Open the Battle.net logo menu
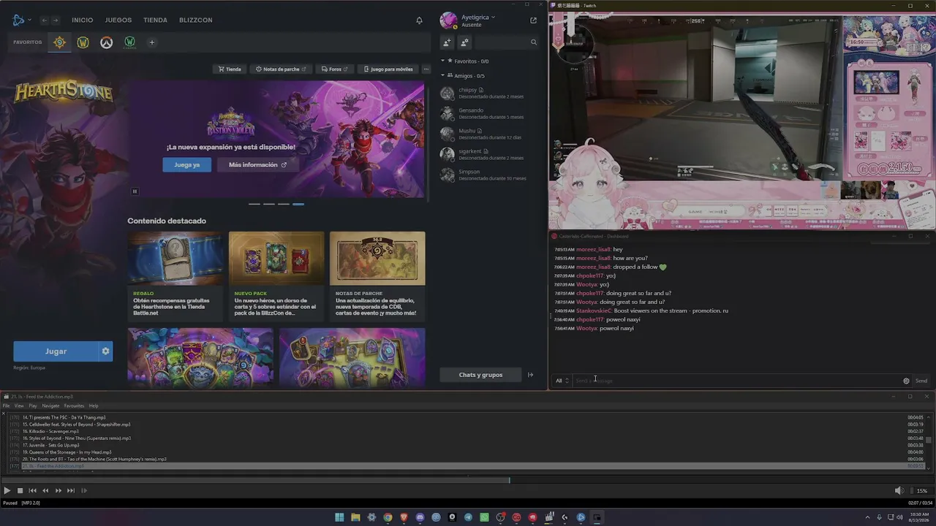 click(x=21, y=20)
